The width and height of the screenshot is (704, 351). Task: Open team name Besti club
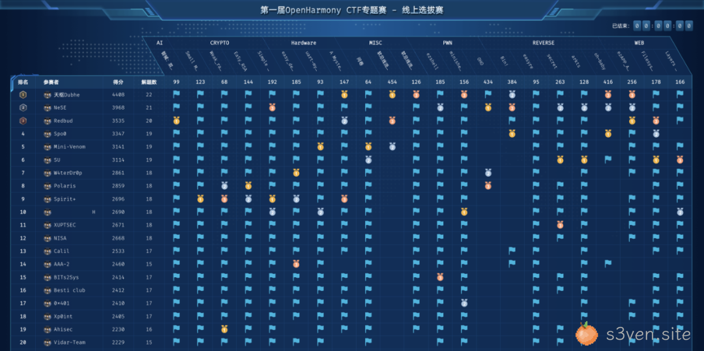69,290
